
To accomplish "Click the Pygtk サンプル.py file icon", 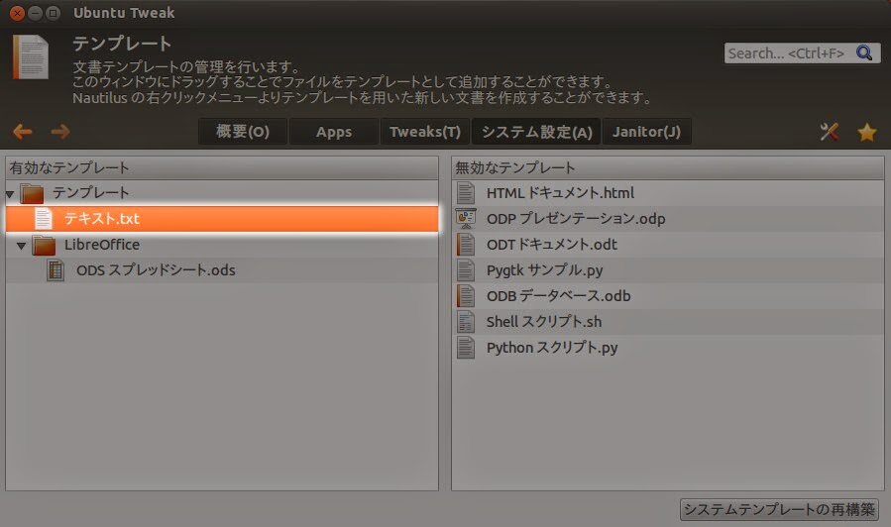I will 466,270.
